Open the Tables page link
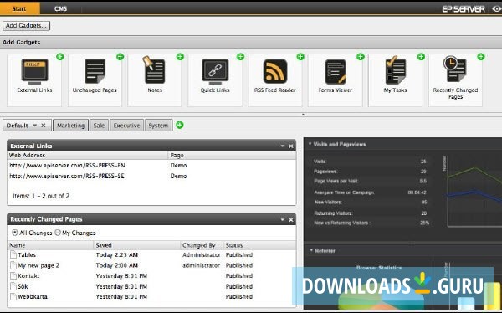Image resolution: width=502 pixels, height=313 pixels. [27, 254]
